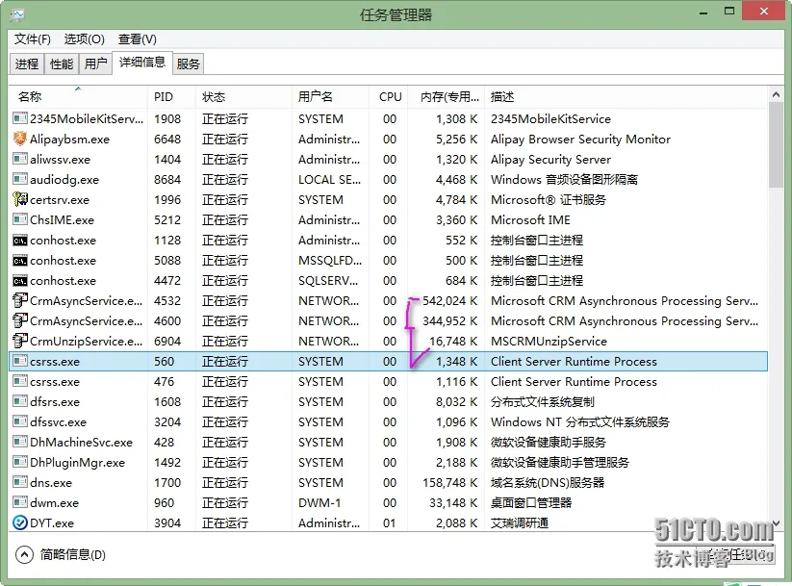Click the Alipaybsm.exe shield icon
The width and height of the screenshot is (792, 586).
tap(20, 139)
